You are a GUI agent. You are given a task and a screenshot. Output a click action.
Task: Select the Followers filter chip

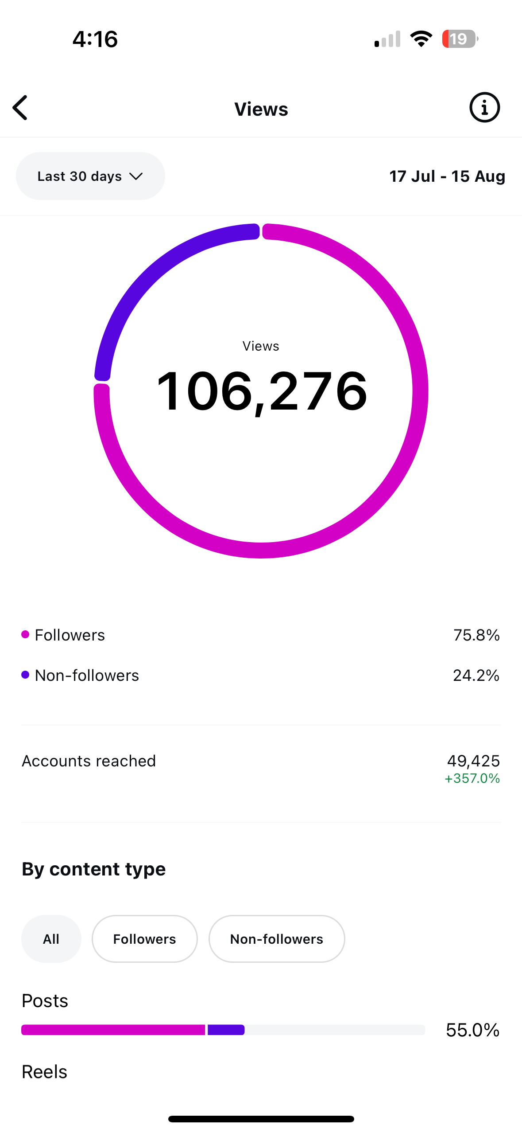click(x=145, y=939)
